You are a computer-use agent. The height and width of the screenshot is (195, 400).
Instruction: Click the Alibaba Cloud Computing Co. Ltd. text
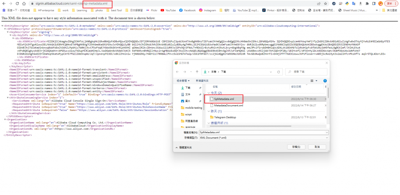pos(80,123)
